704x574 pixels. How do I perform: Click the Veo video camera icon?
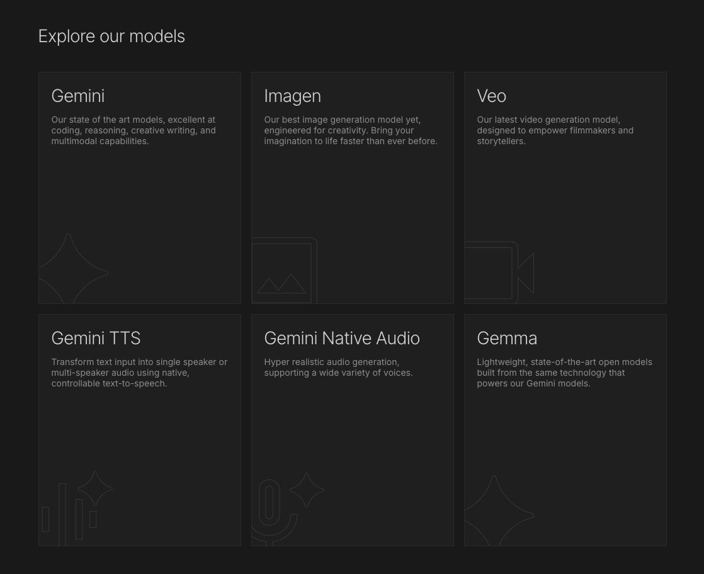click(499, 273)
